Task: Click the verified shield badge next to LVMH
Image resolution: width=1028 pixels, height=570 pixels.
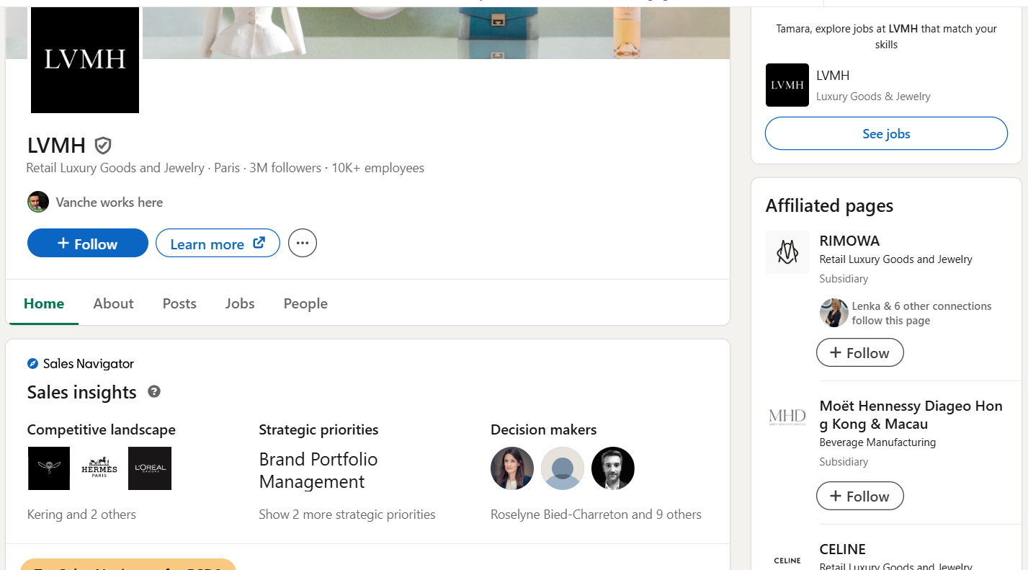Action: coord(103,146)
